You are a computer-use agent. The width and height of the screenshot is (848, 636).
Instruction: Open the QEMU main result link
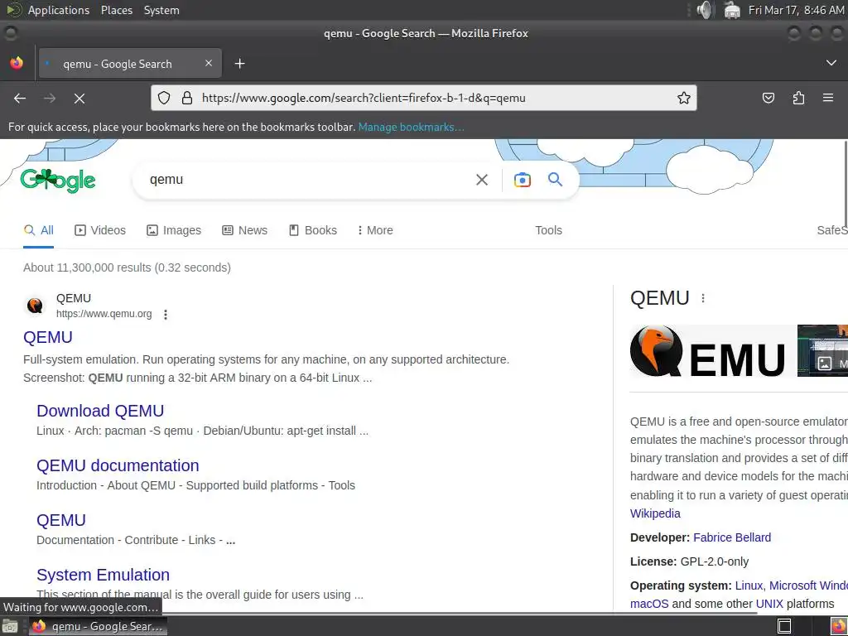pos(47,338)
